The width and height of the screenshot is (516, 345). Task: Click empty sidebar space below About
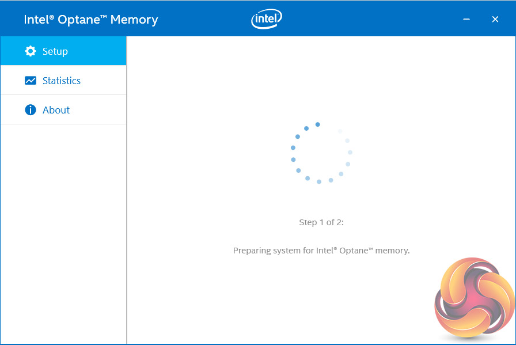click(63, 230)
